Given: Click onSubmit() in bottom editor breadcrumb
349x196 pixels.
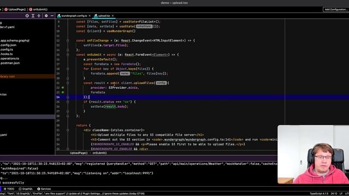Looking at the screenshot, I should 100,153.
